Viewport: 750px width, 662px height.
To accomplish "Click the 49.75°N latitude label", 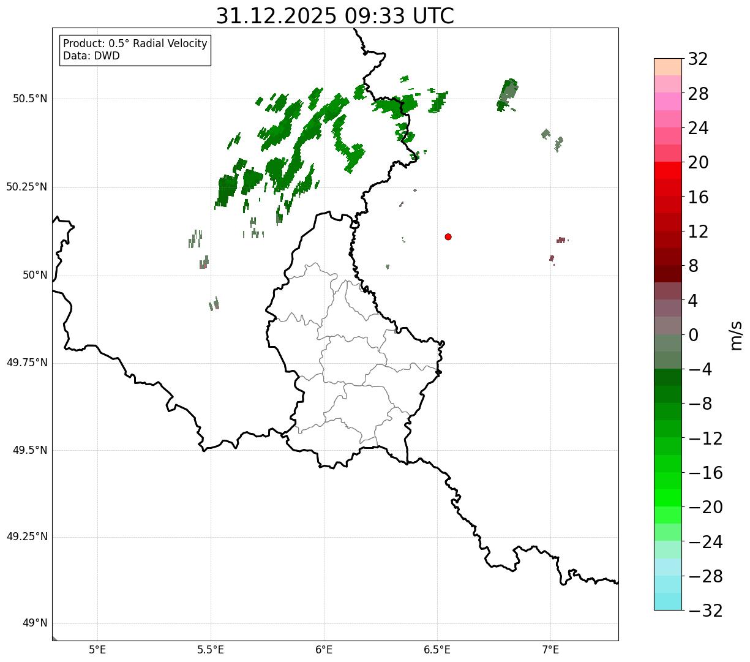I will pos(27,363).
